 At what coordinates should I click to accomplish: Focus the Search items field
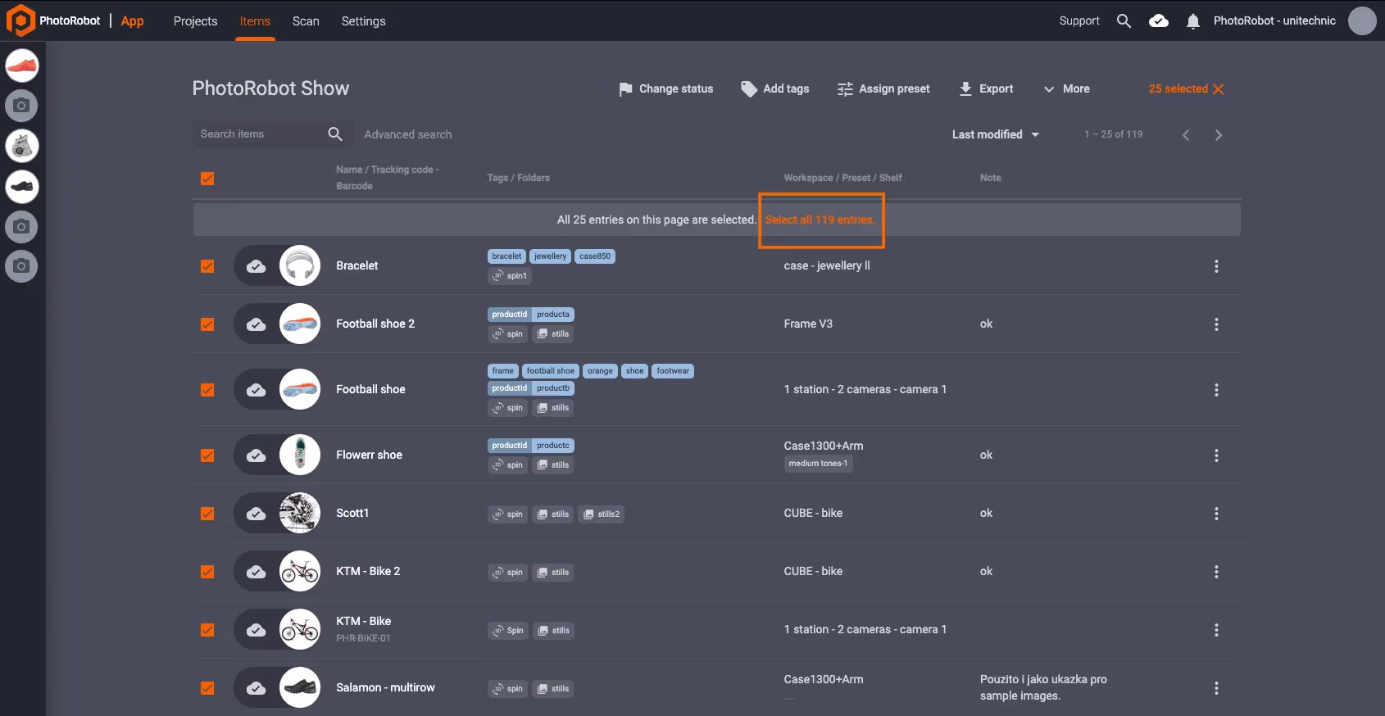[x=258, y=134]
